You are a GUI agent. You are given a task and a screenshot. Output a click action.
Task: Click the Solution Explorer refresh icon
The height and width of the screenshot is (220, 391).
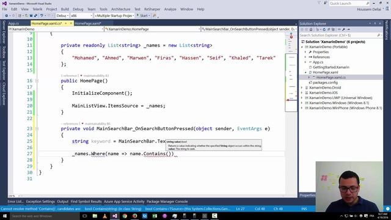(x=324, y=29)
